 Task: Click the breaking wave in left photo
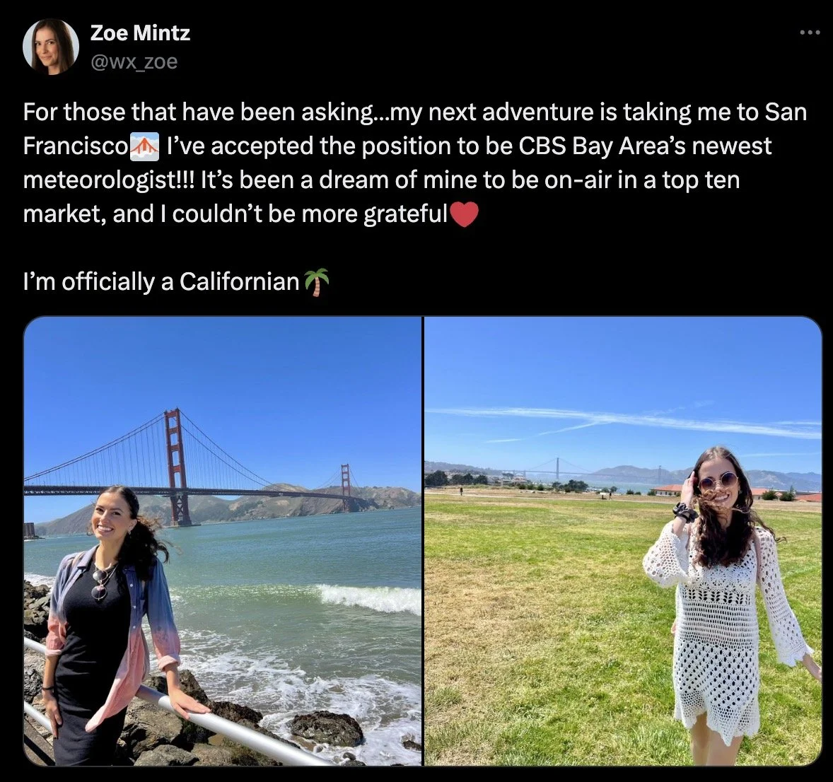(366, 597)
